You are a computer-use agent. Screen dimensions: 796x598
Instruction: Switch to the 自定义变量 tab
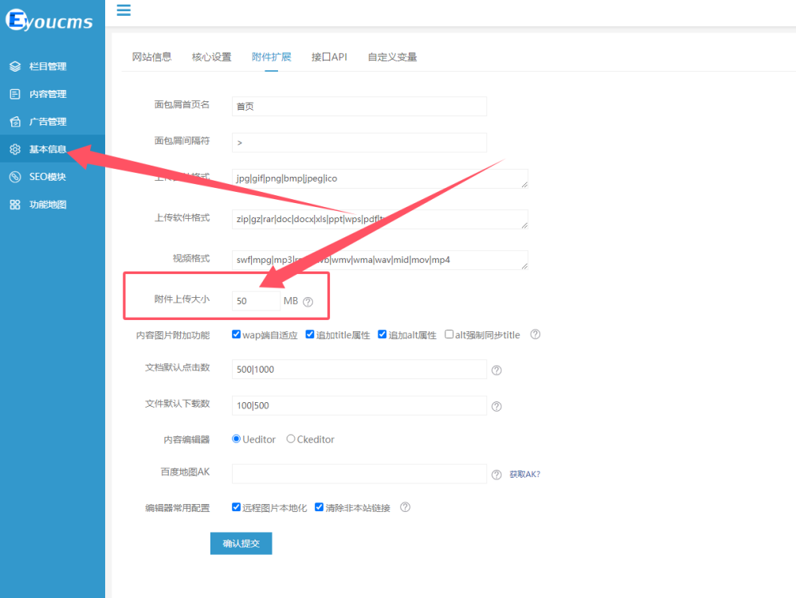pyautogui.click(x=392, y=57)
